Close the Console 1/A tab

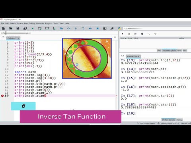point(139,56)
